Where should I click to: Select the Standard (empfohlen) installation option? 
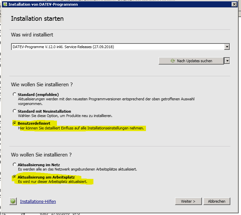point(15,94)
